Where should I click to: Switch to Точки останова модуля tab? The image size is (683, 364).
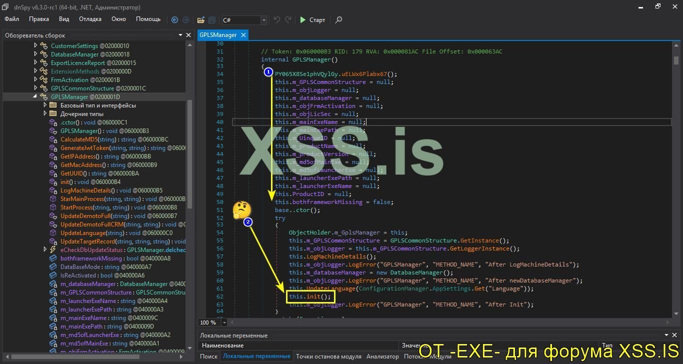328,356
